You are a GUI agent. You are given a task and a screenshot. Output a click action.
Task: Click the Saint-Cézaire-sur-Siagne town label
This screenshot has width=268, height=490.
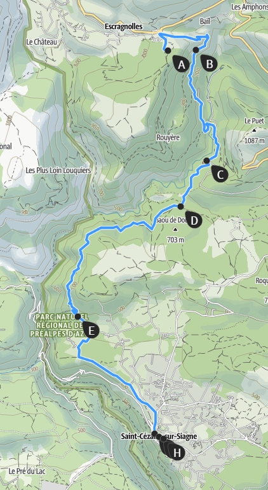[x=159, y=437]
